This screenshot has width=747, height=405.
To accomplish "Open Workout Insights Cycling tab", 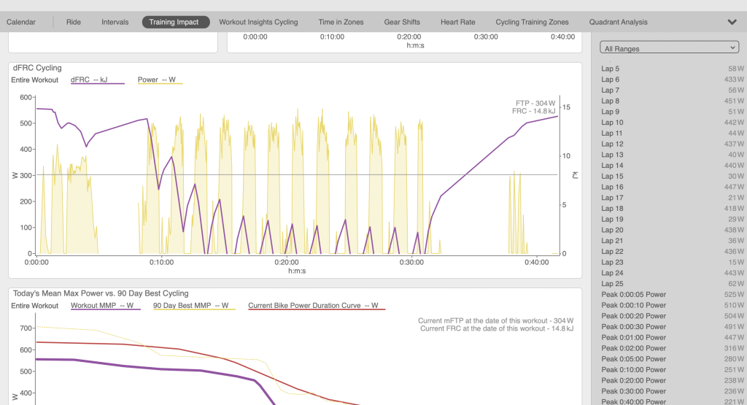I will tap(258, 22).
